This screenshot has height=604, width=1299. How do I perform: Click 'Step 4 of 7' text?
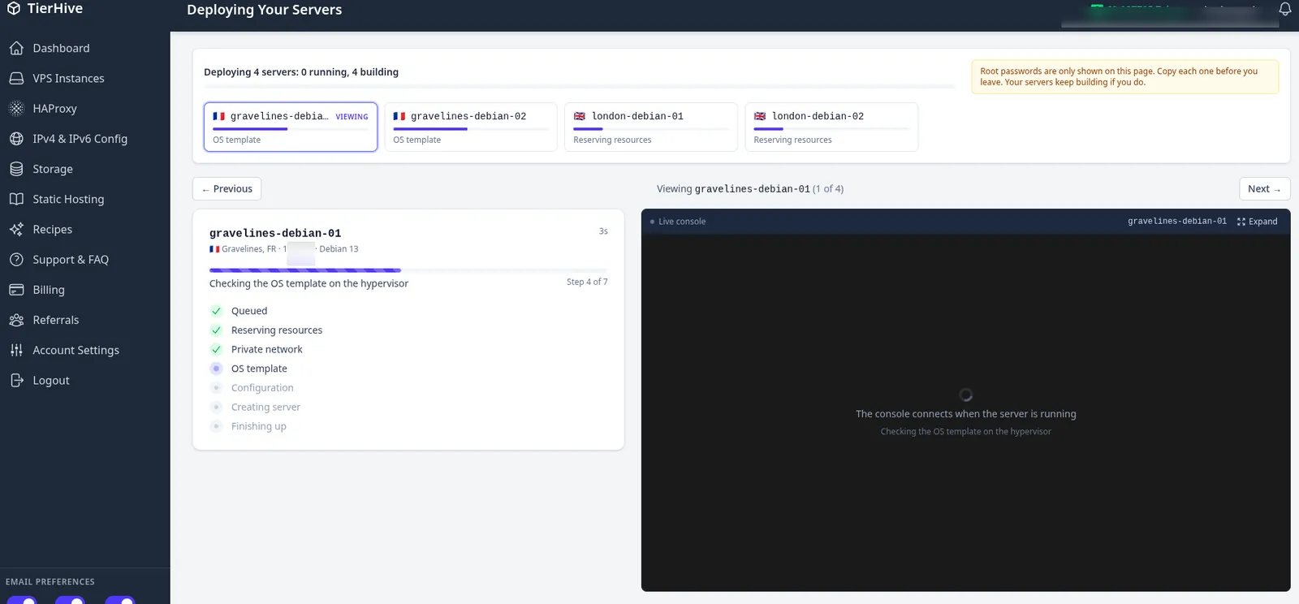(587, 282)
